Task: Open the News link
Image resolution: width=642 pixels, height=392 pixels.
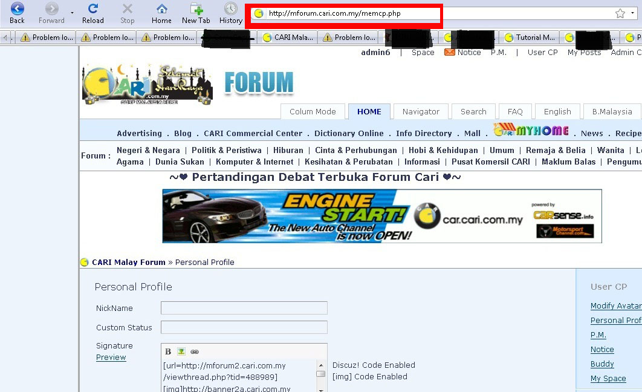Action: (592, 133)
